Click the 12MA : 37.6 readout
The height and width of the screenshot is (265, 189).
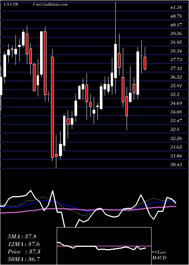[24, 244]
